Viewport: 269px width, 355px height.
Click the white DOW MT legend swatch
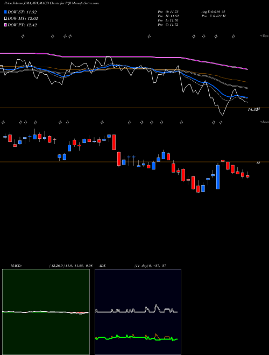coord(5,19)
